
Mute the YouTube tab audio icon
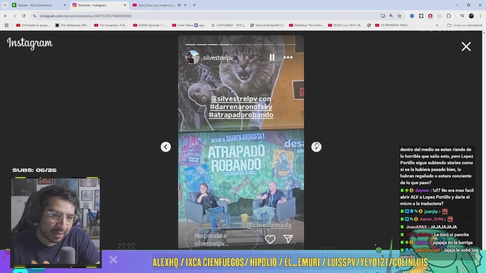click(179, 5)
